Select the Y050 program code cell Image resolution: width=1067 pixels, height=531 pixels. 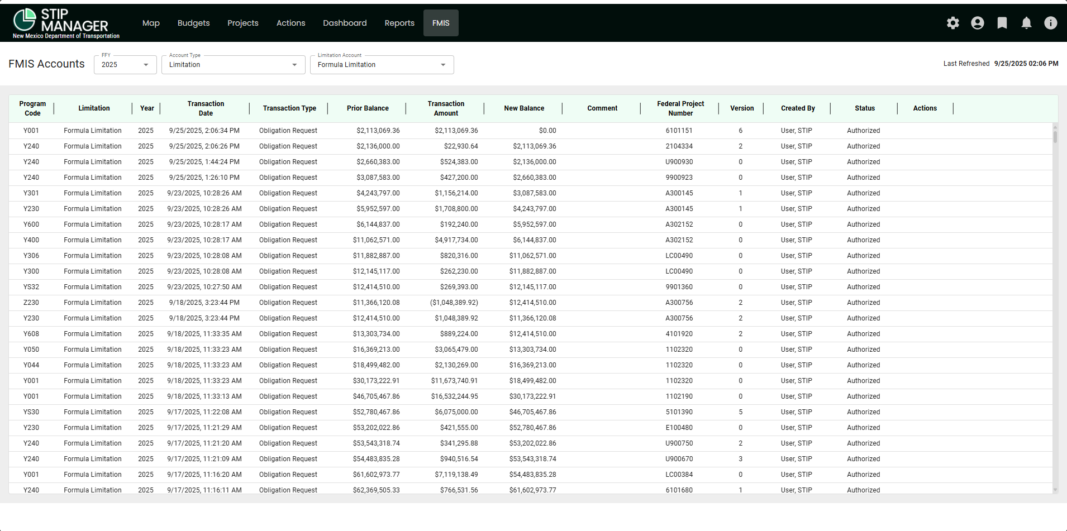(31, 350)
